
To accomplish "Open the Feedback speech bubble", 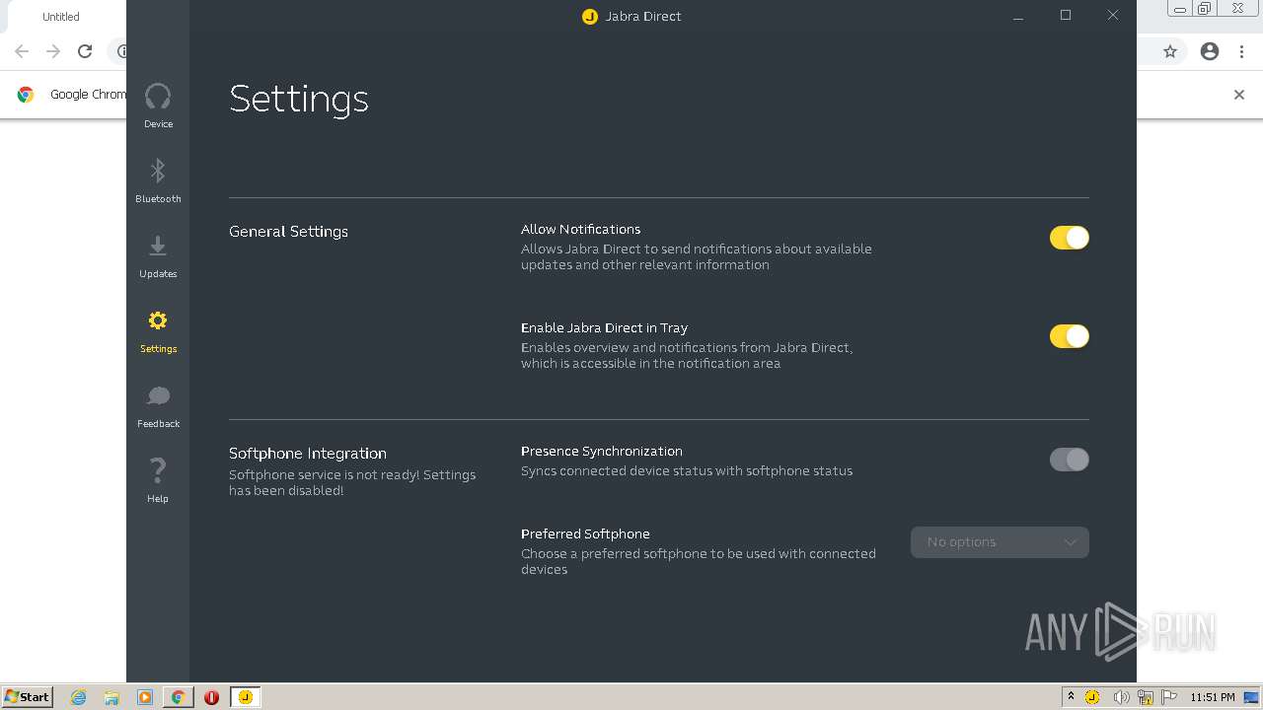I will (158, 395).
